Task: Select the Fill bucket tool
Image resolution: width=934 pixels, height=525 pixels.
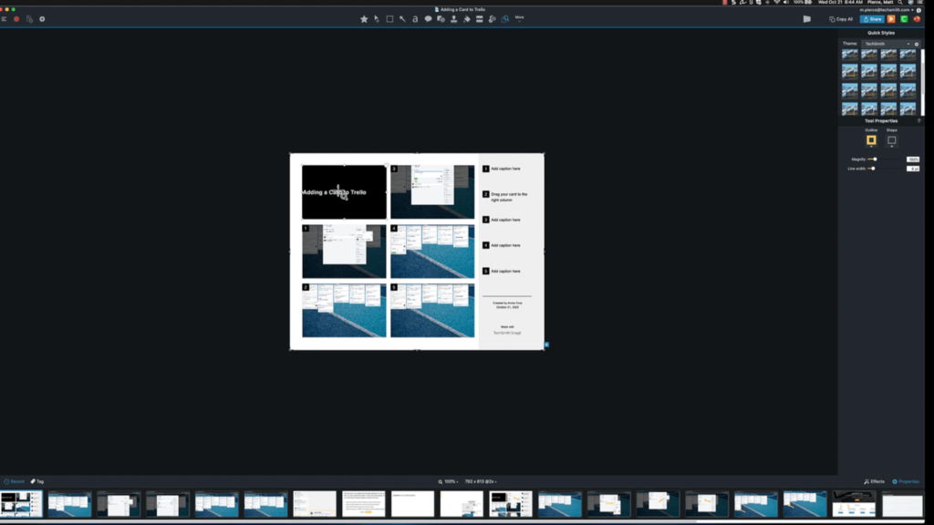Action: click(x=466, y=19)
